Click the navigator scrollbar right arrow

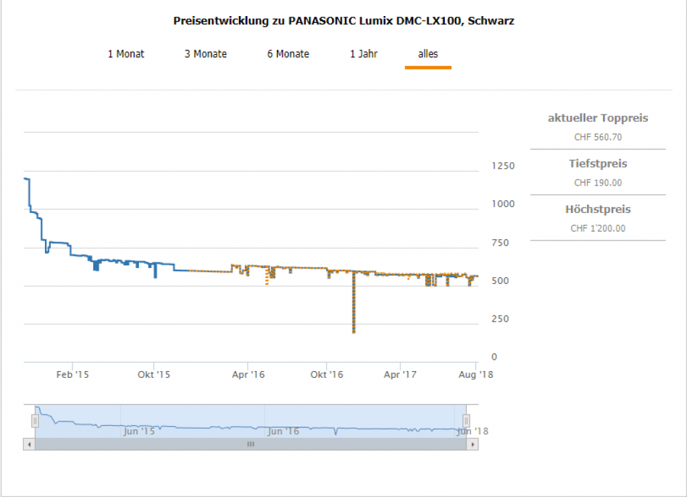coord(473,444)
